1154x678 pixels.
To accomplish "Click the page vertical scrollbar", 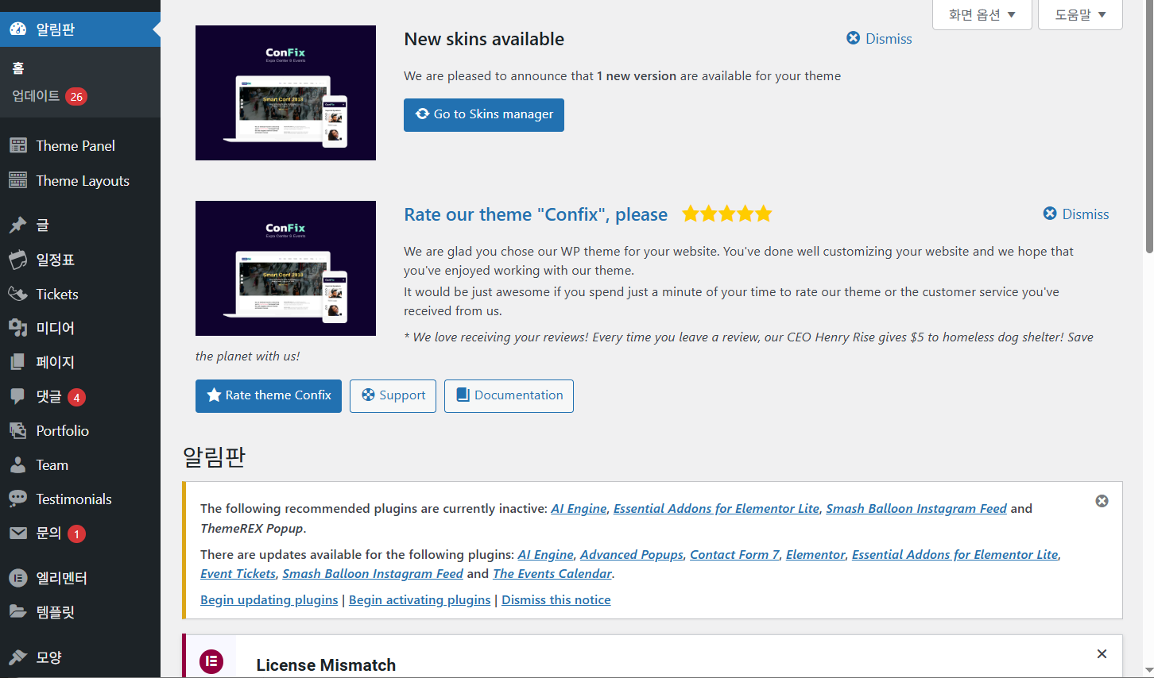I will [1148, 127].
